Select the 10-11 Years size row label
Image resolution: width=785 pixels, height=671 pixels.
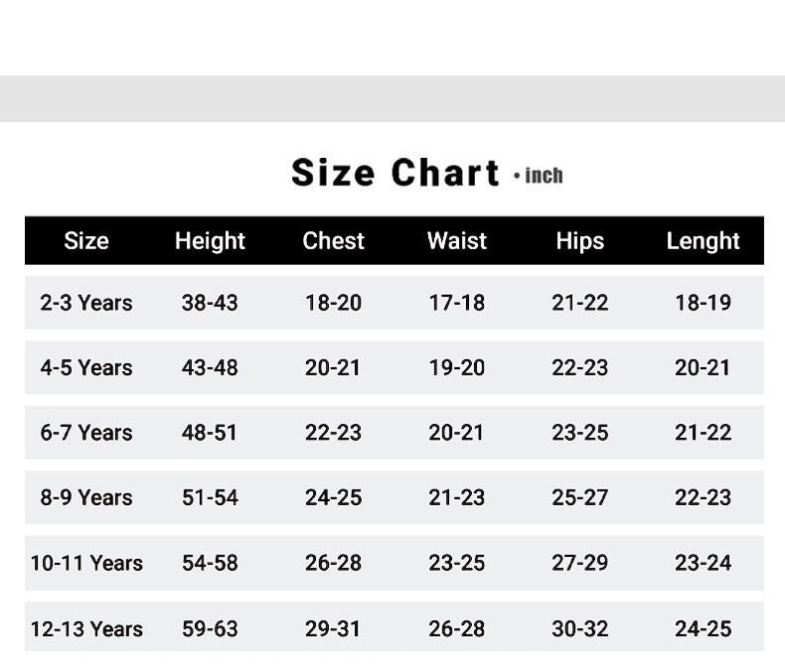86,563
